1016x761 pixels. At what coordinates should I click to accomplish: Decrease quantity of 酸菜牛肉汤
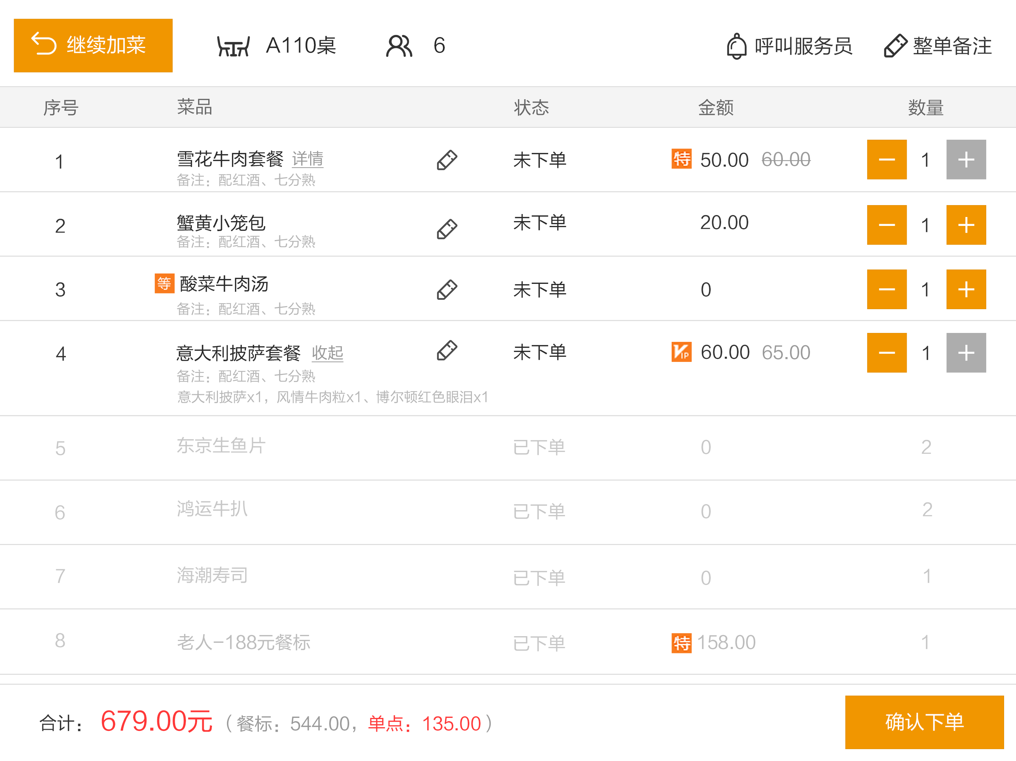[887, 289]
